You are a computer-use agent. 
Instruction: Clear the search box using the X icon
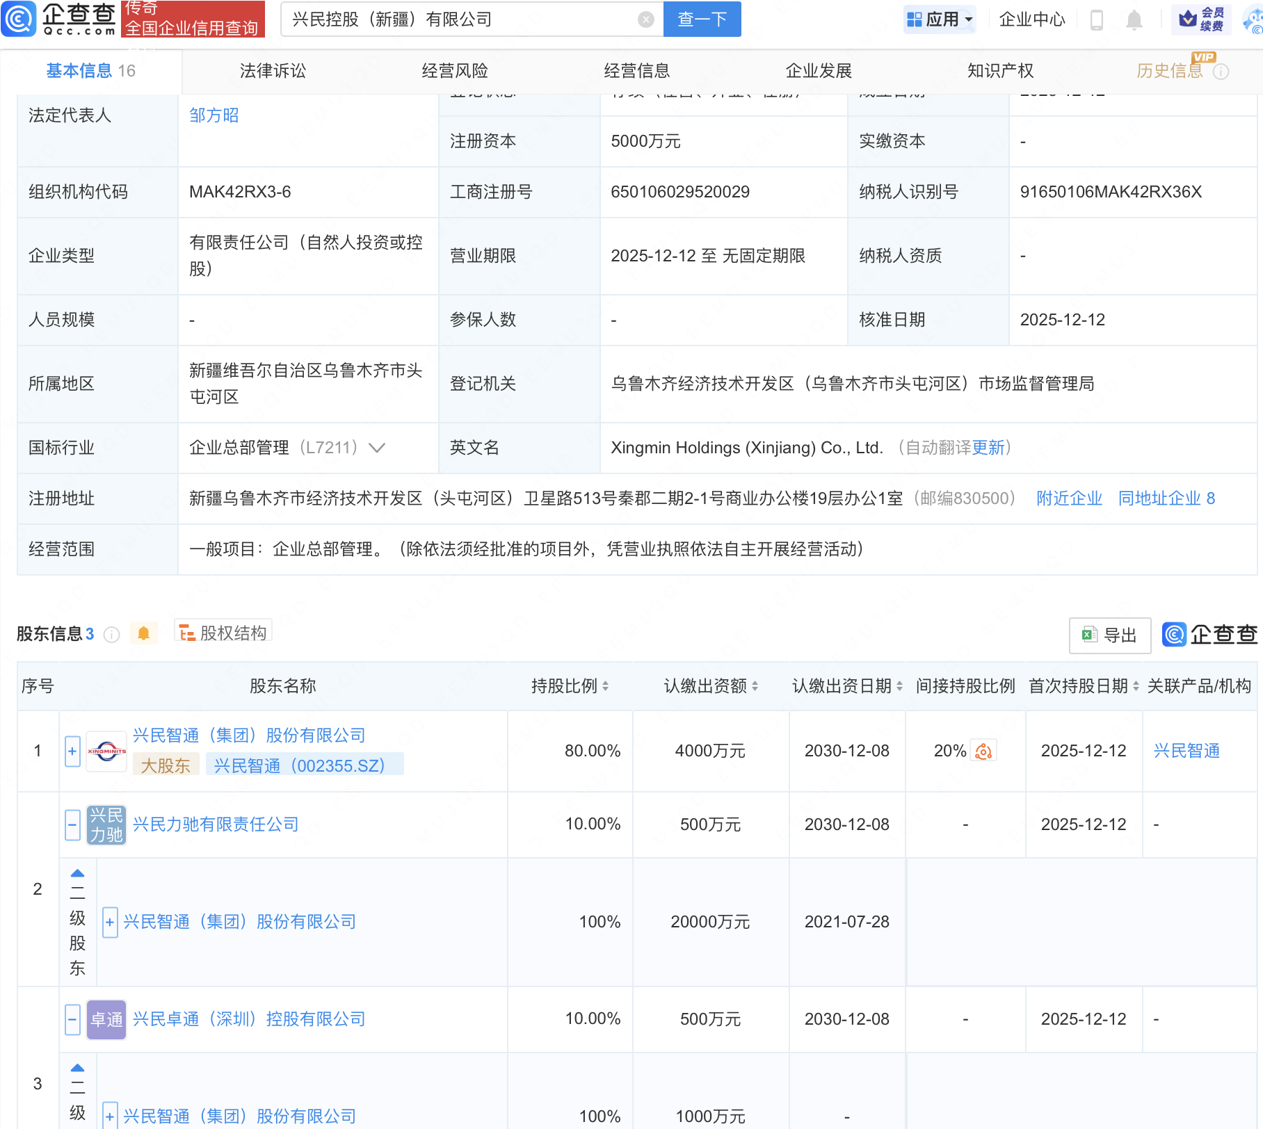coord(645,19)
